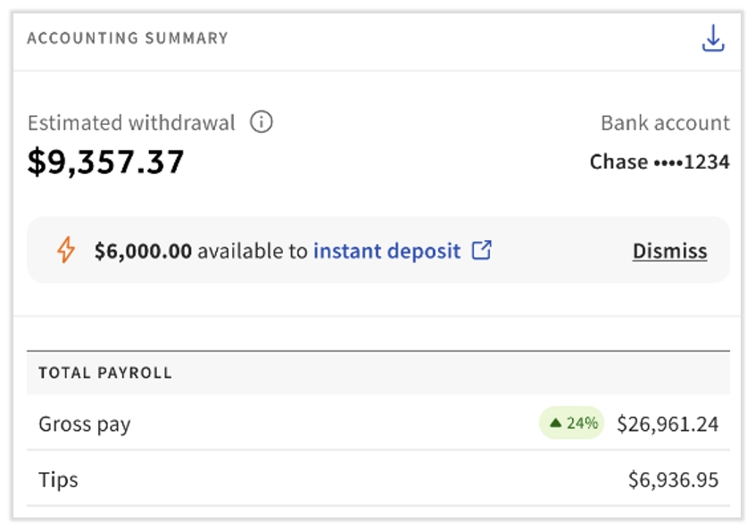Screen dimensions: 755x530
Task: Select the Tips row label
Action: (58, 480)
